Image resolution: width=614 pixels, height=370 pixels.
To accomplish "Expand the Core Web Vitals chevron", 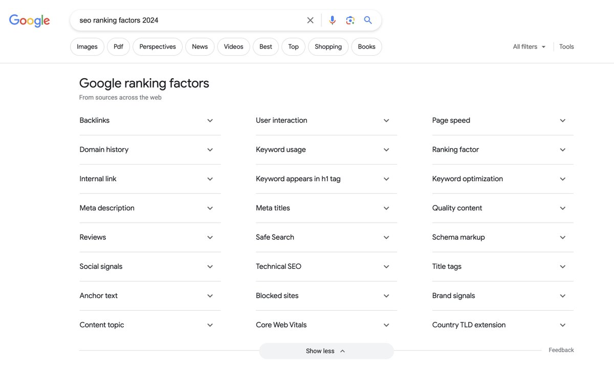I will pyautogui.click(x=386, y=325).
